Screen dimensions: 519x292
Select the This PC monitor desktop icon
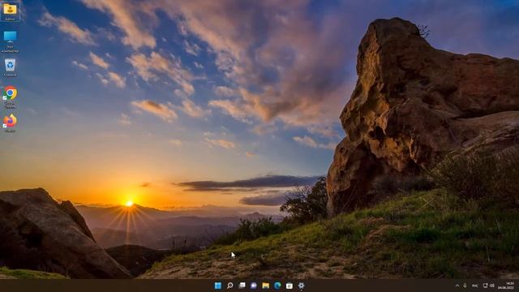tap(10, 41)
